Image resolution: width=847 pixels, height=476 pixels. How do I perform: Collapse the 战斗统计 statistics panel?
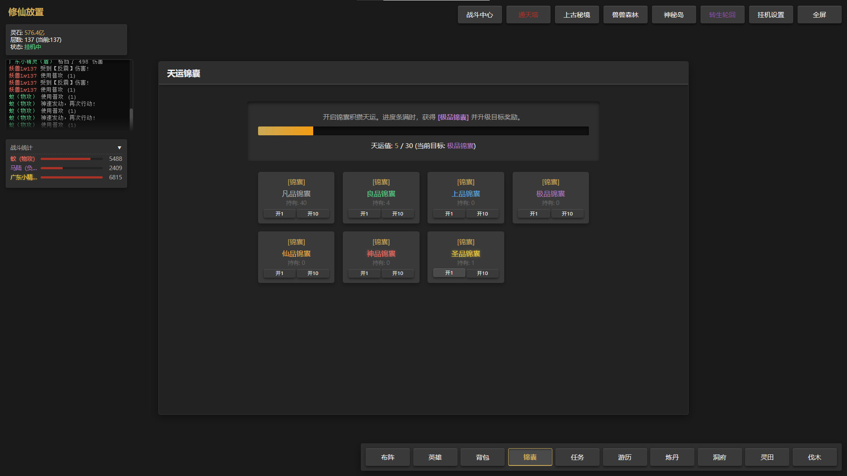(120, 148)
